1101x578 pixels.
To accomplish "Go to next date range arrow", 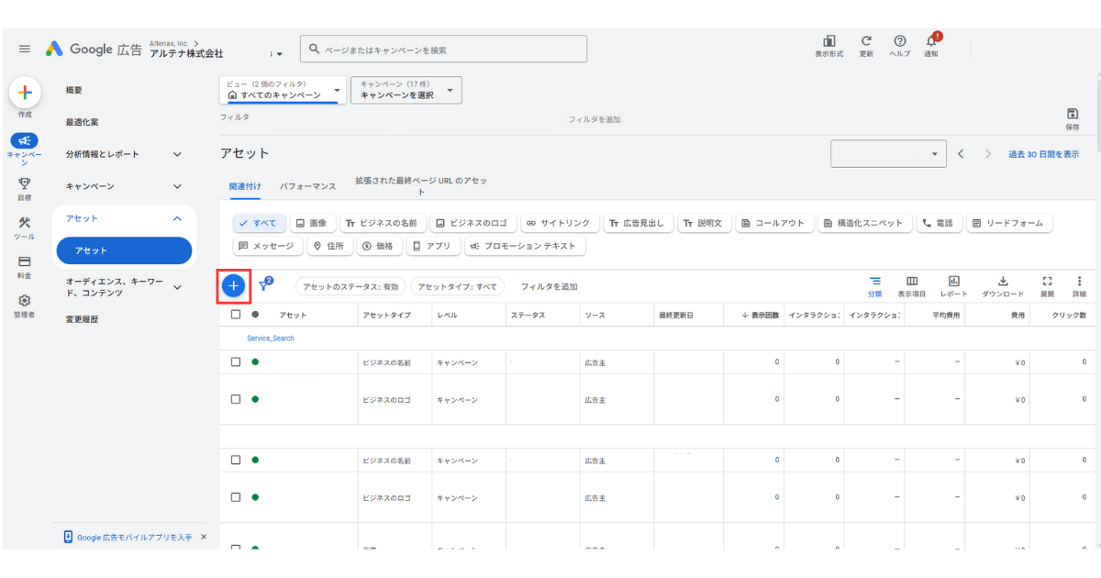I will click(988, 154).
